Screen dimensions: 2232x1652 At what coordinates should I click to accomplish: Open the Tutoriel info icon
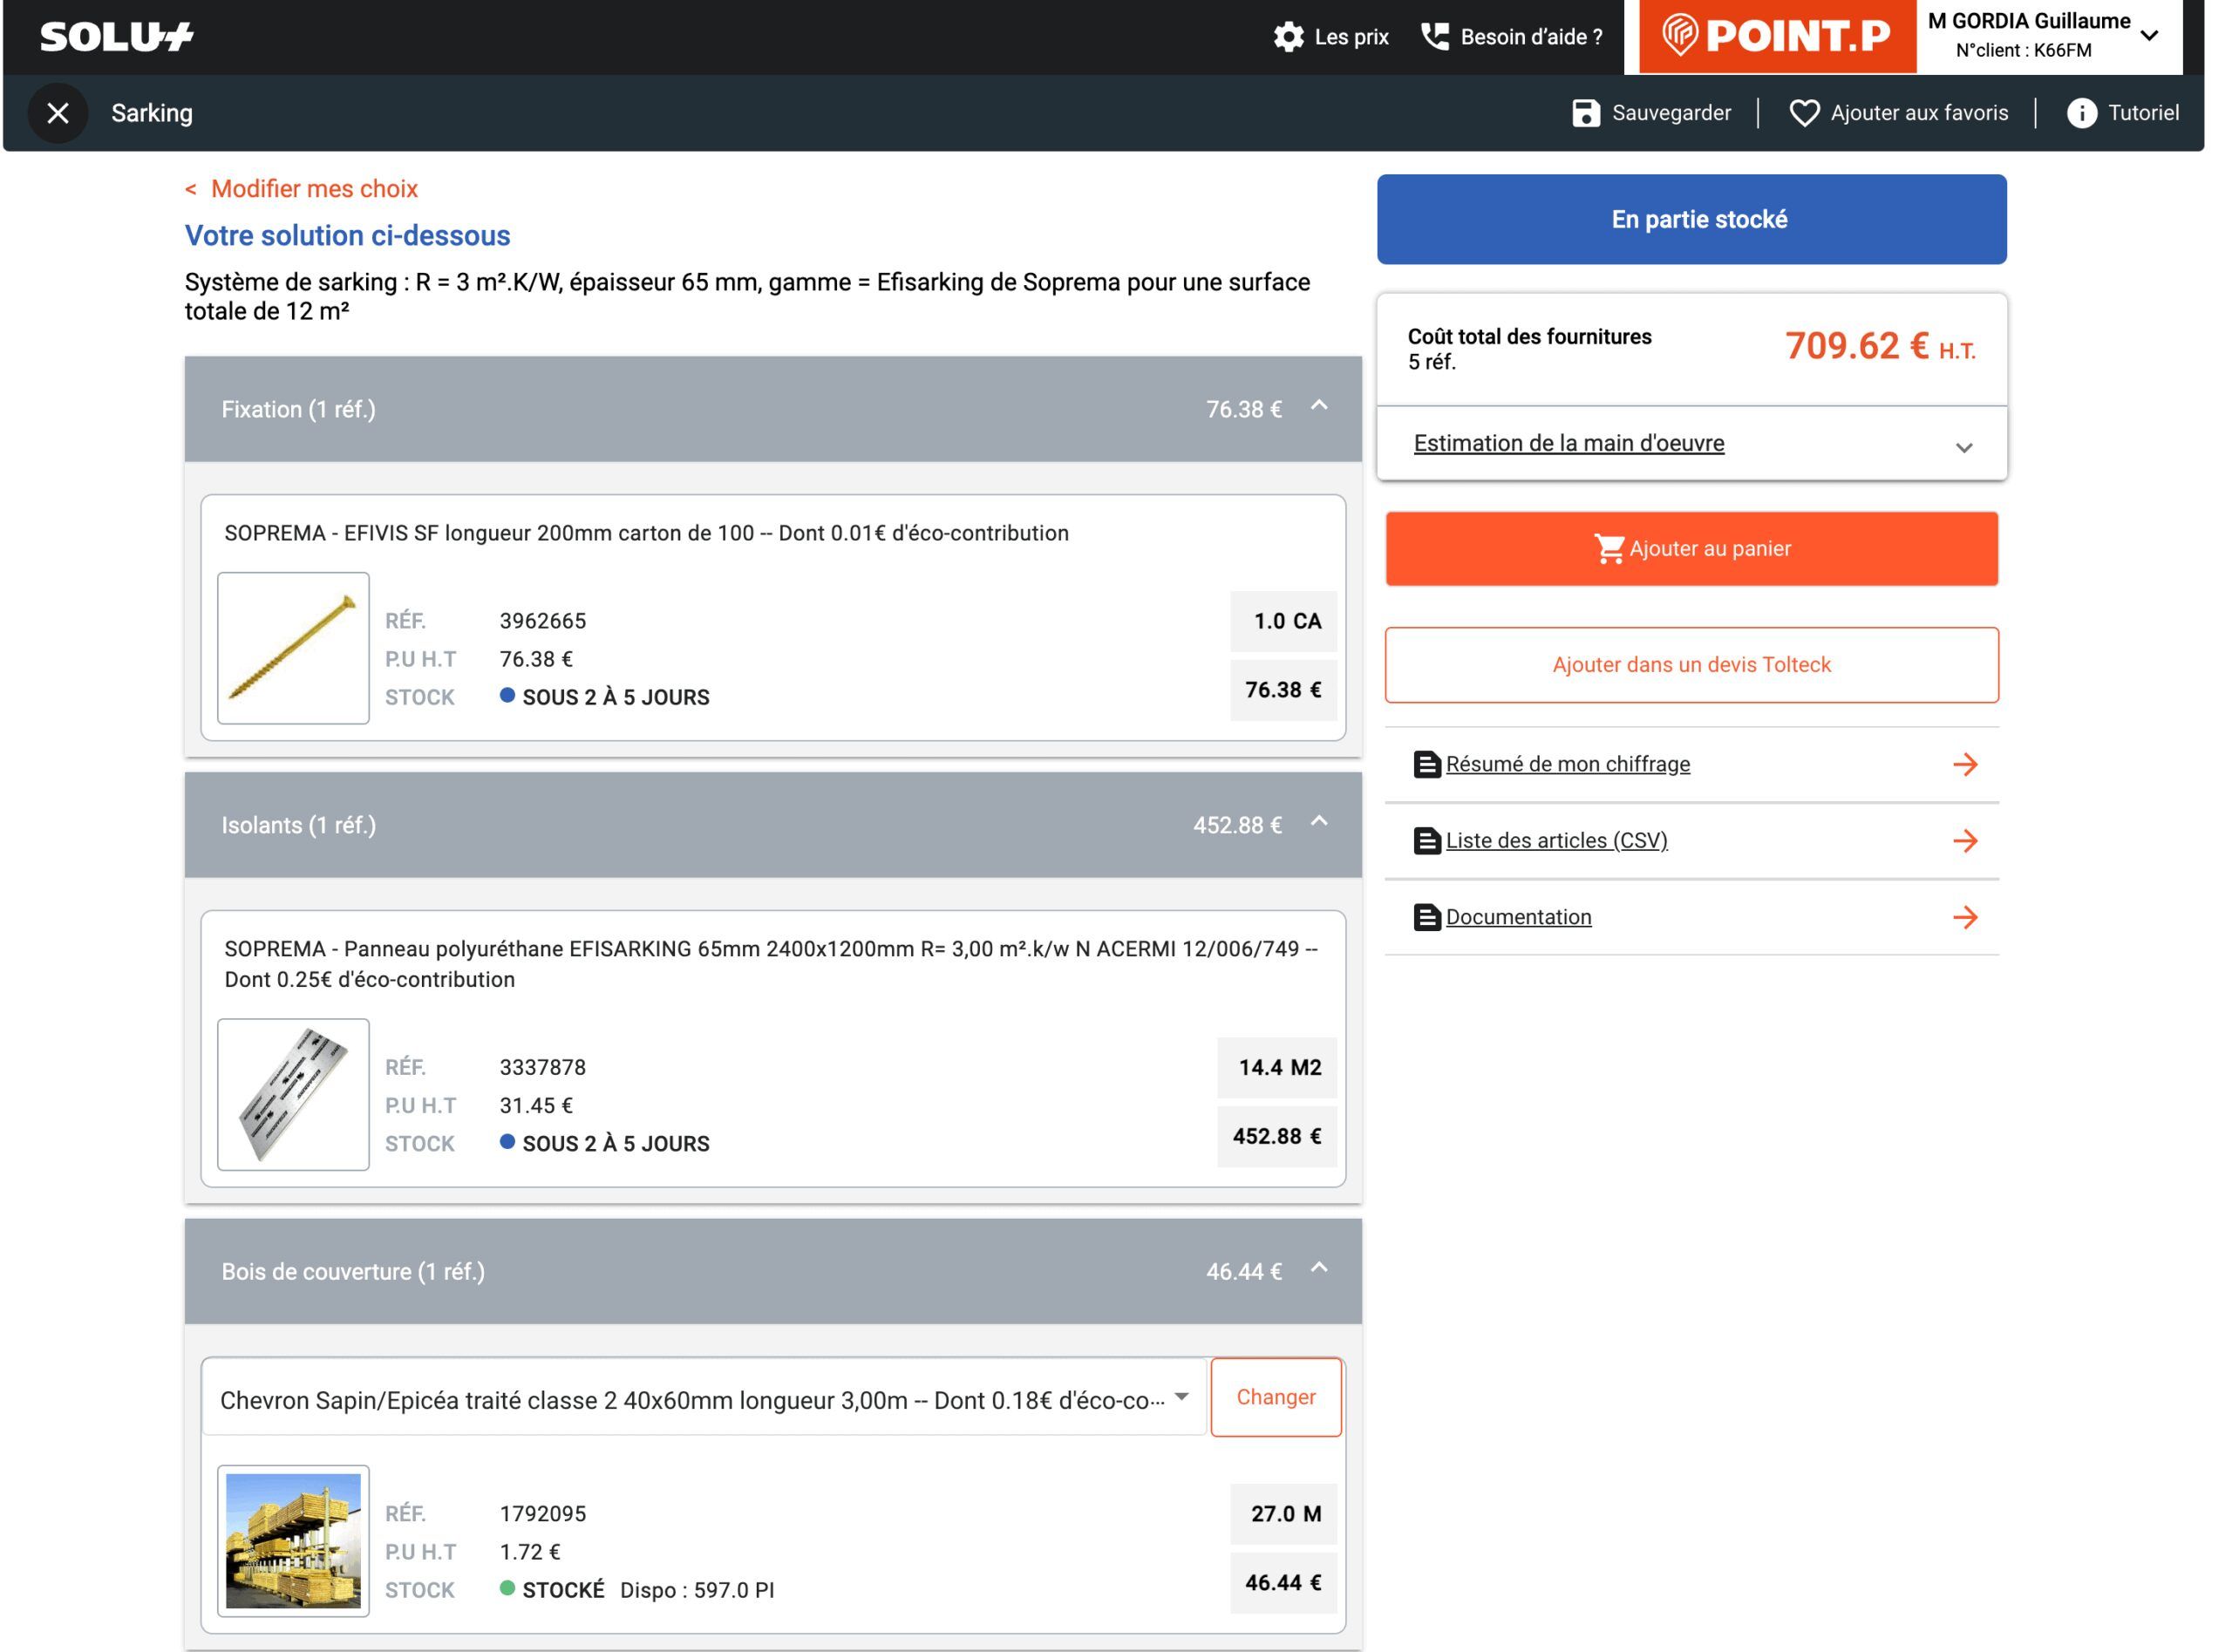tap(2082, 113)
